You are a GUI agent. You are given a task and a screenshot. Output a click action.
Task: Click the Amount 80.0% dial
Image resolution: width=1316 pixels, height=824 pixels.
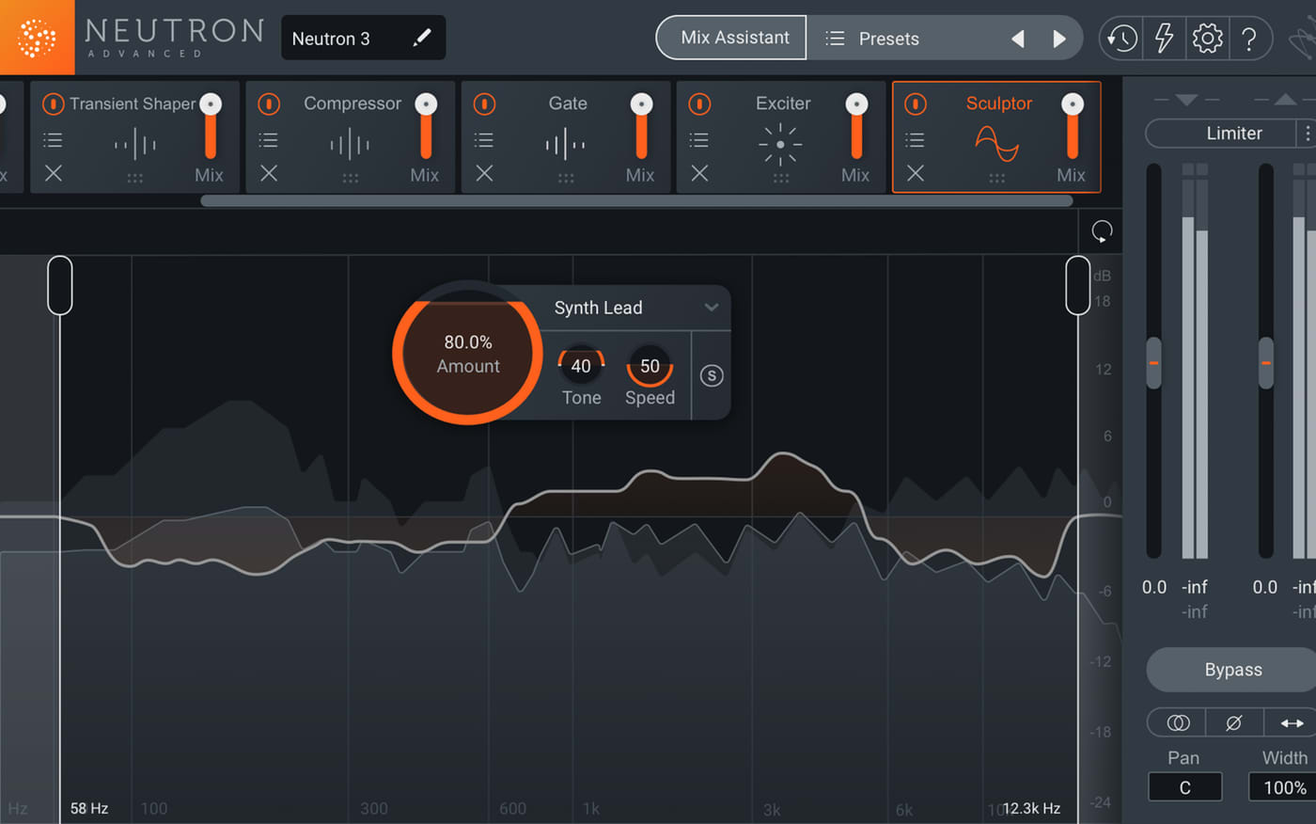(467, 354)
